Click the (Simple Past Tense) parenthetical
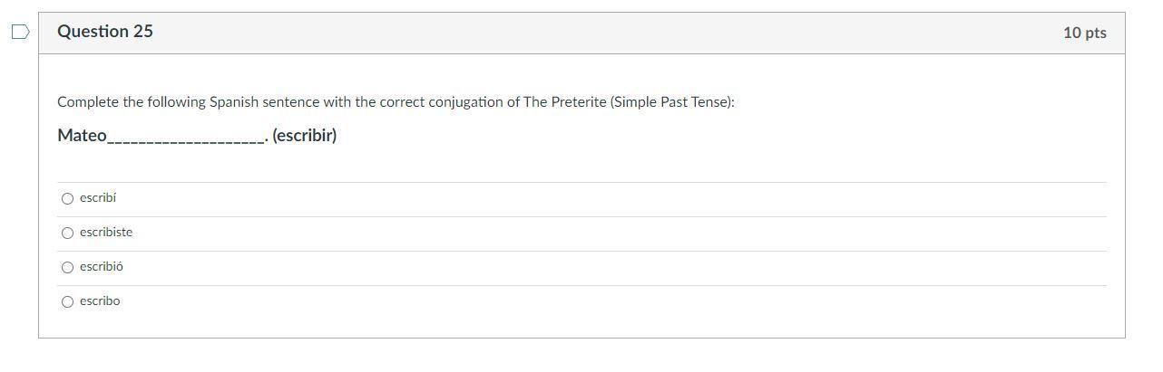The height and width of the screenshot is (372, 1163). pyautogui.click(x=671, y=102)
